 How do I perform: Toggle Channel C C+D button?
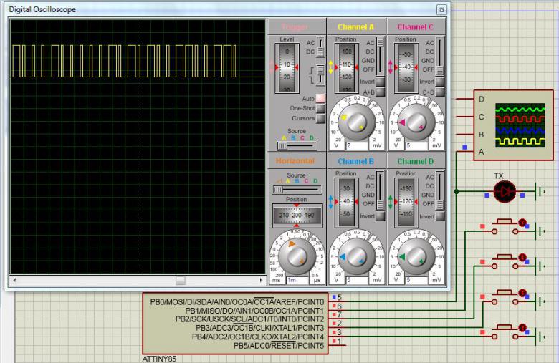pyautogui.click(x=440, y=92)
